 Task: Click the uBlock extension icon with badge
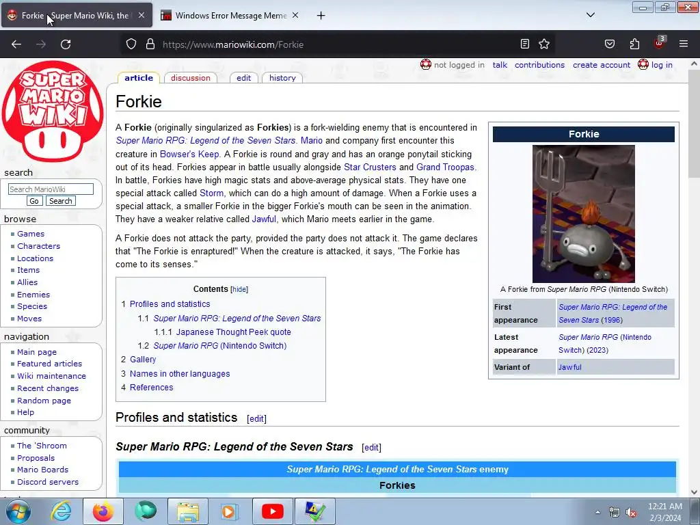click(659, 43)
